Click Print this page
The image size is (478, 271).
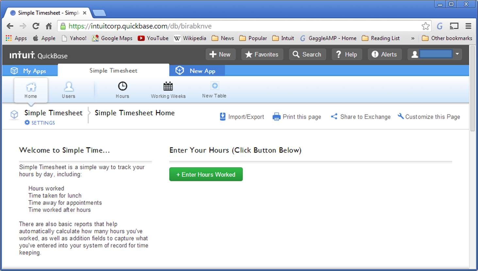point(297,117)
